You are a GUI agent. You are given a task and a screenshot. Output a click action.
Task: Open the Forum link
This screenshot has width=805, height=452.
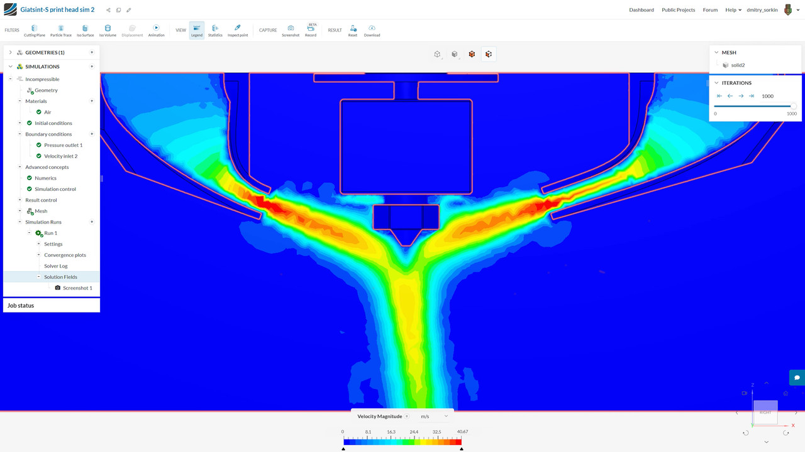coord(710,10)
